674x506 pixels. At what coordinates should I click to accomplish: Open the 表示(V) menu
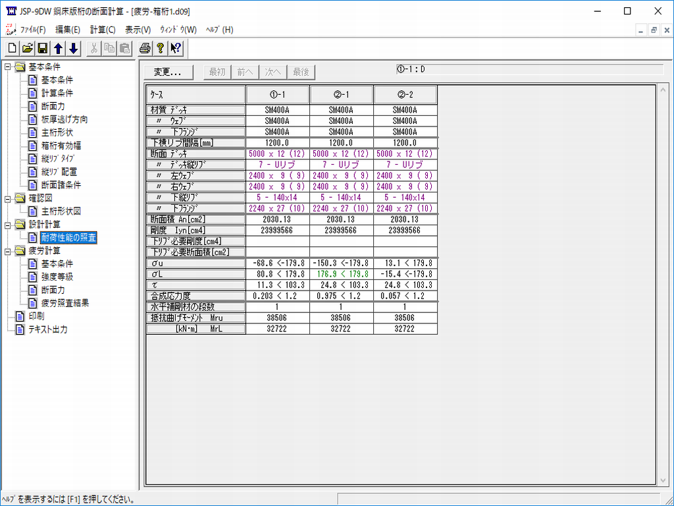point(138,30)
